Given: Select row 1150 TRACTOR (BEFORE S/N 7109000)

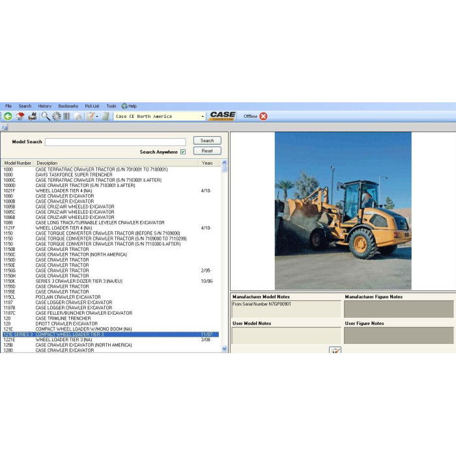Looking at the screenshot, I should coord(111,233).
